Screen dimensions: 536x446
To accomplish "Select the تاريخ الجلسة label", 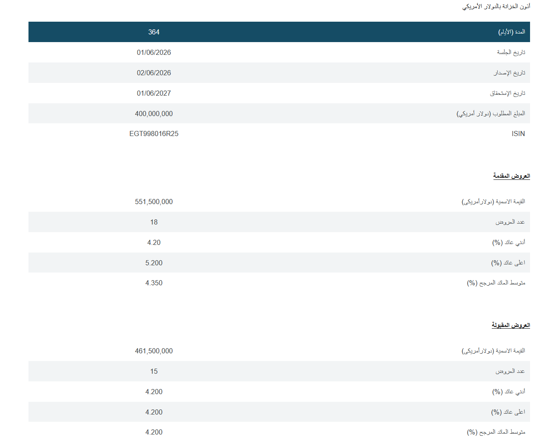I will point(511,52).
